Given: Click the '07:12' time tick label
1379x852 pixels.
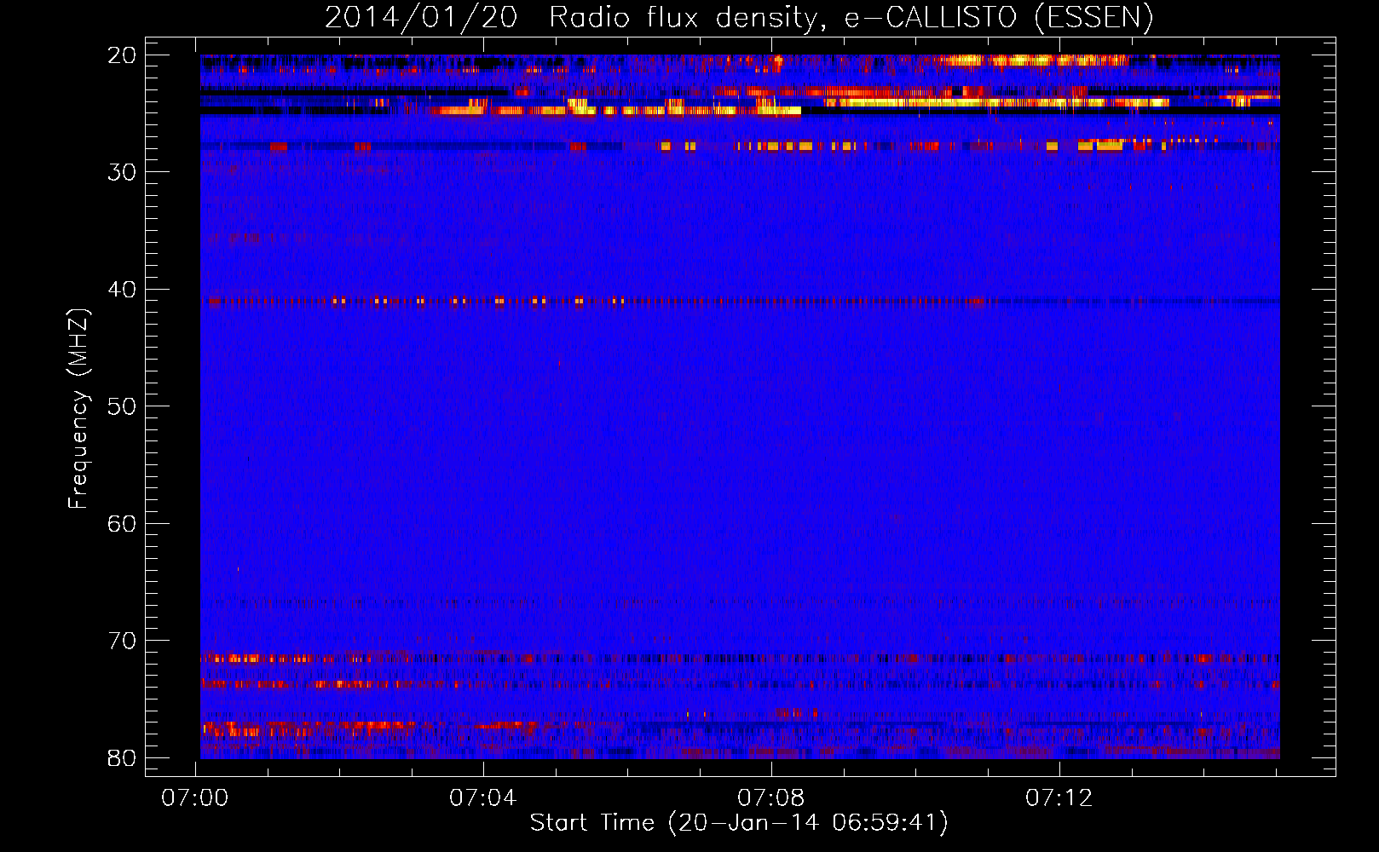Looking at the screenshot, I should point(1059,798).
